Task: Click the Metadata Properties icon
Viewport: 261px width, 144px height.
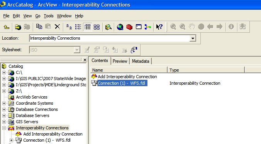Action: point(97,50)
